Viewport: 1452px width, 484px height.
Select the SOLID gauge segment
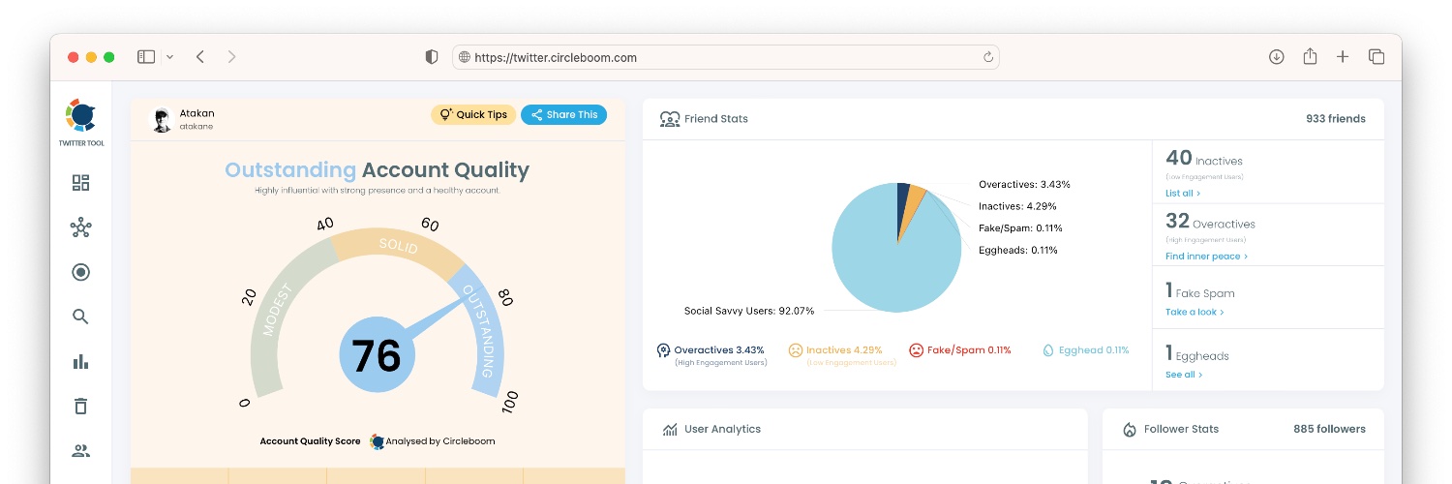(x=397, y=247)
